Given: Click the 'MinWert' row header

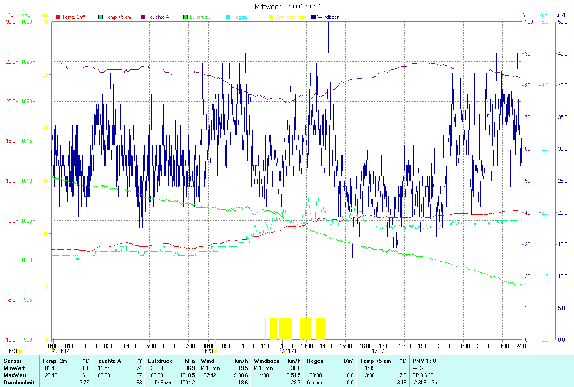Looking at the screenshot, I should click(x=14, y=368).
